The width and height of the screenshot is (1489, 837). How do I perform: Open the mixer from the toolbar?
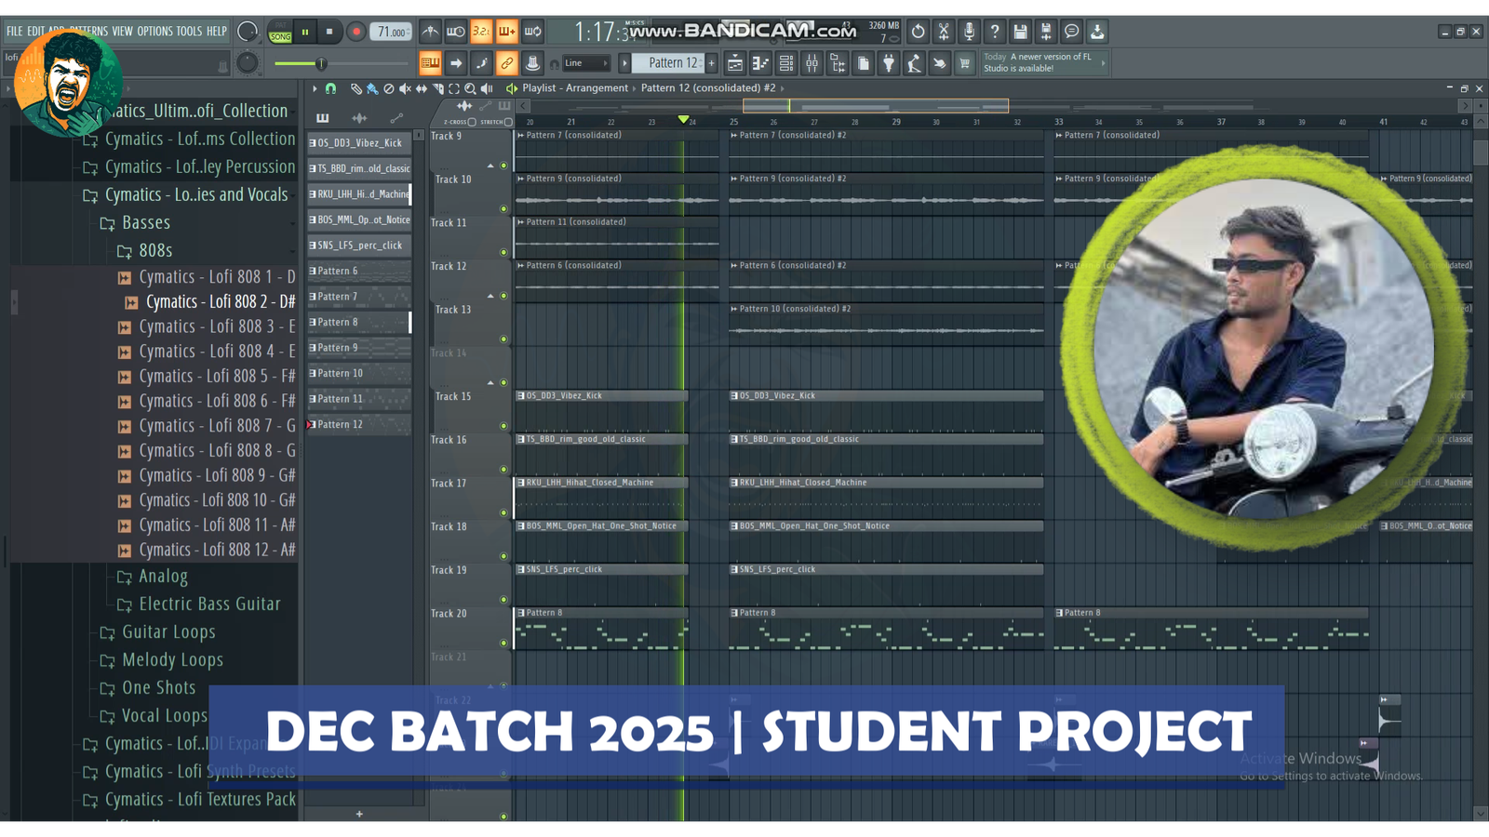click(812, 63)
